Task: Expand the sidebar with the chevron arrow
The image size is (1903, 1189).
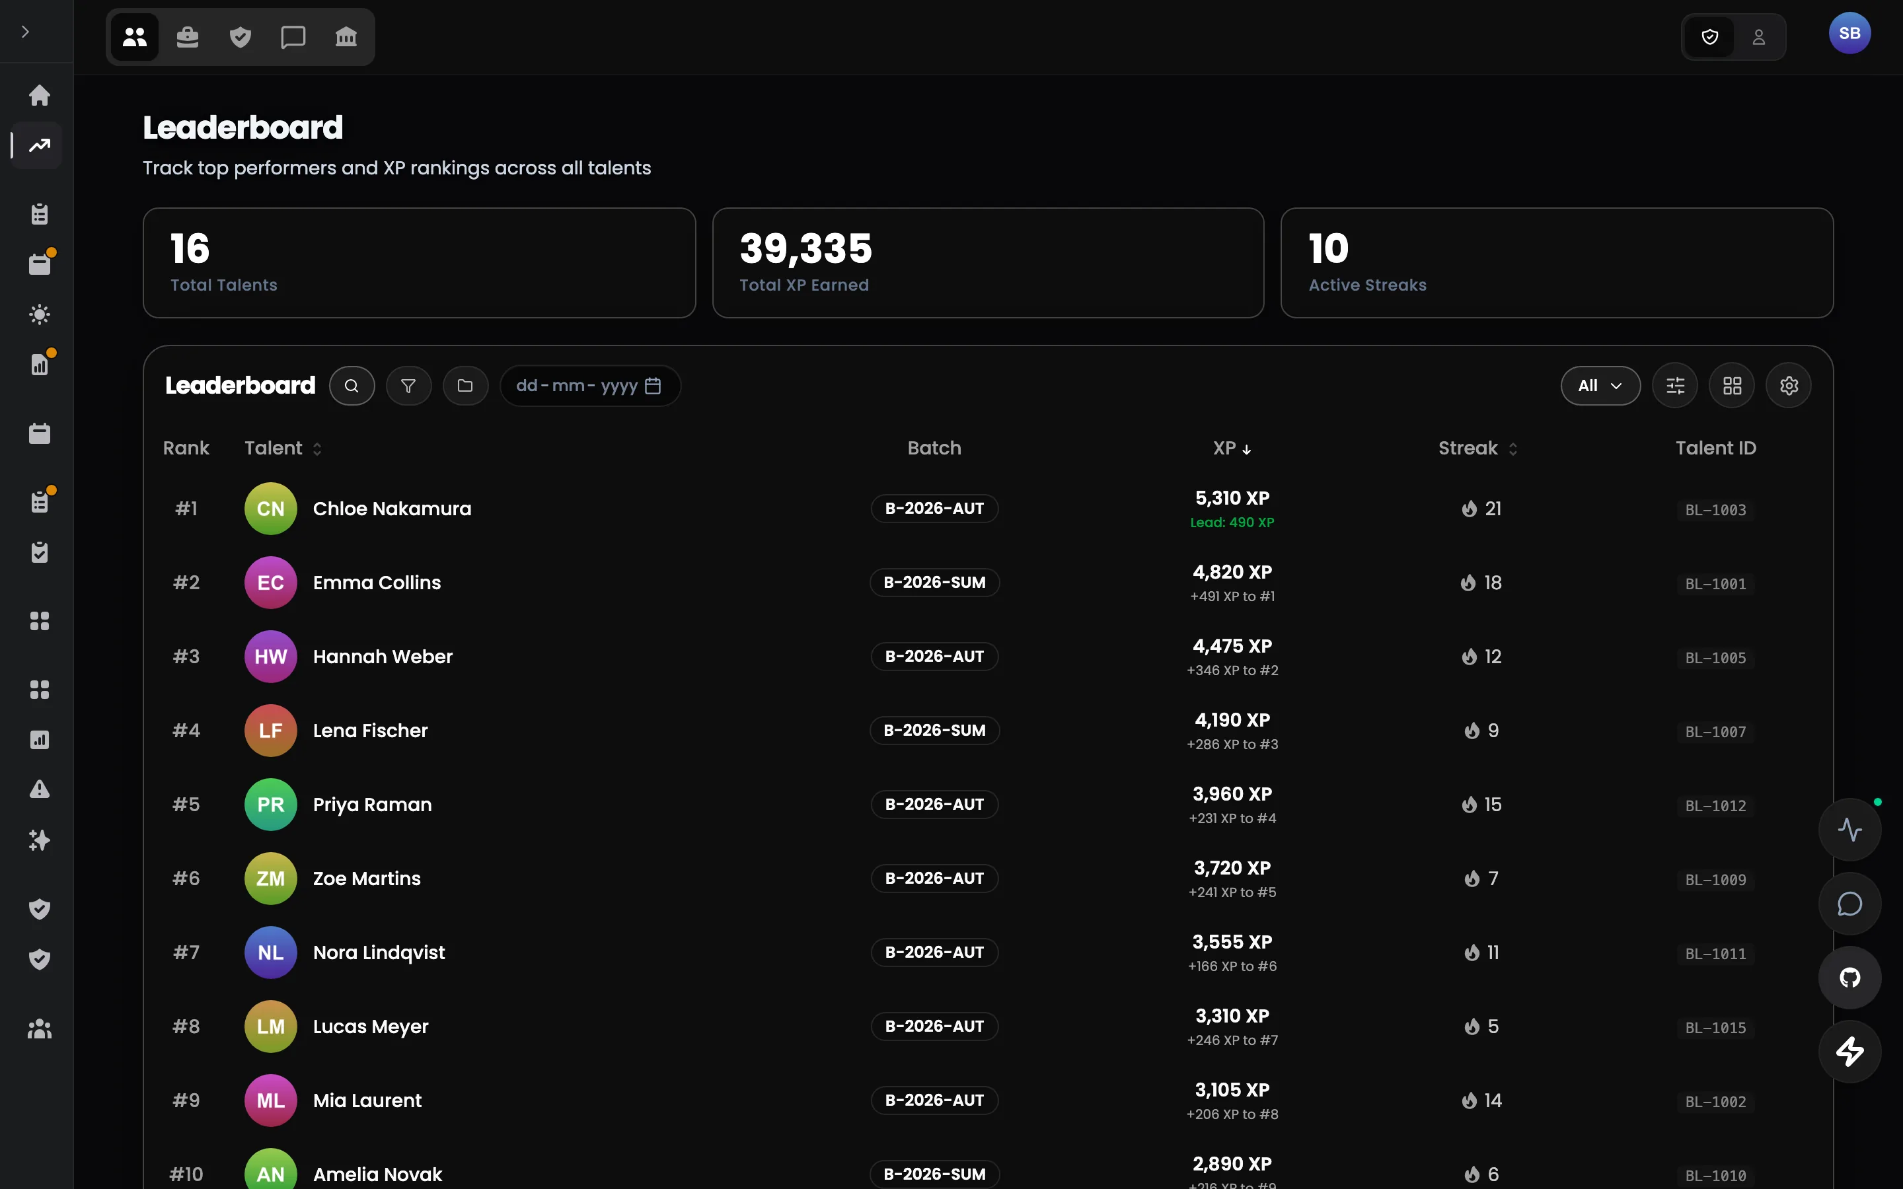Action: tap(25, 32)
